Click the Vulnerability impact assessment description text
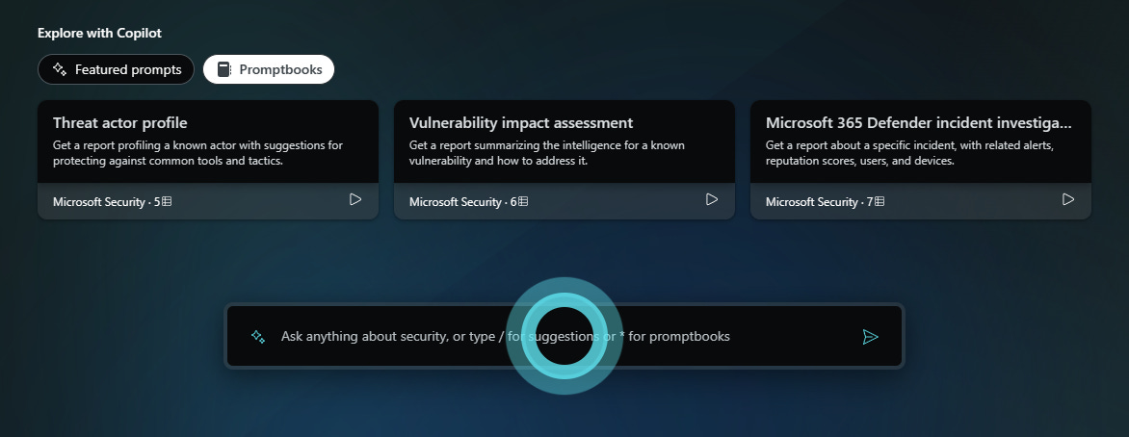This screenshot has width=1129, height=437. pyautogui.click(x=547, y=153)
